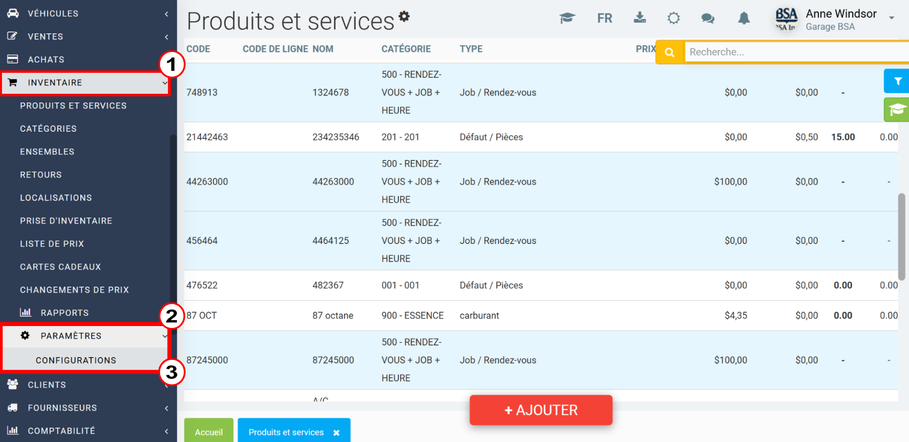Sort by the NOM column header
This screenshot has width=909, height=442.
(323, 49)
